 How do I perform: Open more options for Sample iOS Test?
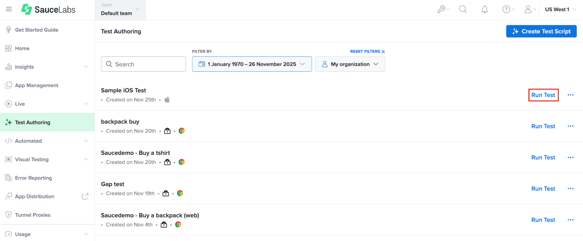[x=570, y=95]
